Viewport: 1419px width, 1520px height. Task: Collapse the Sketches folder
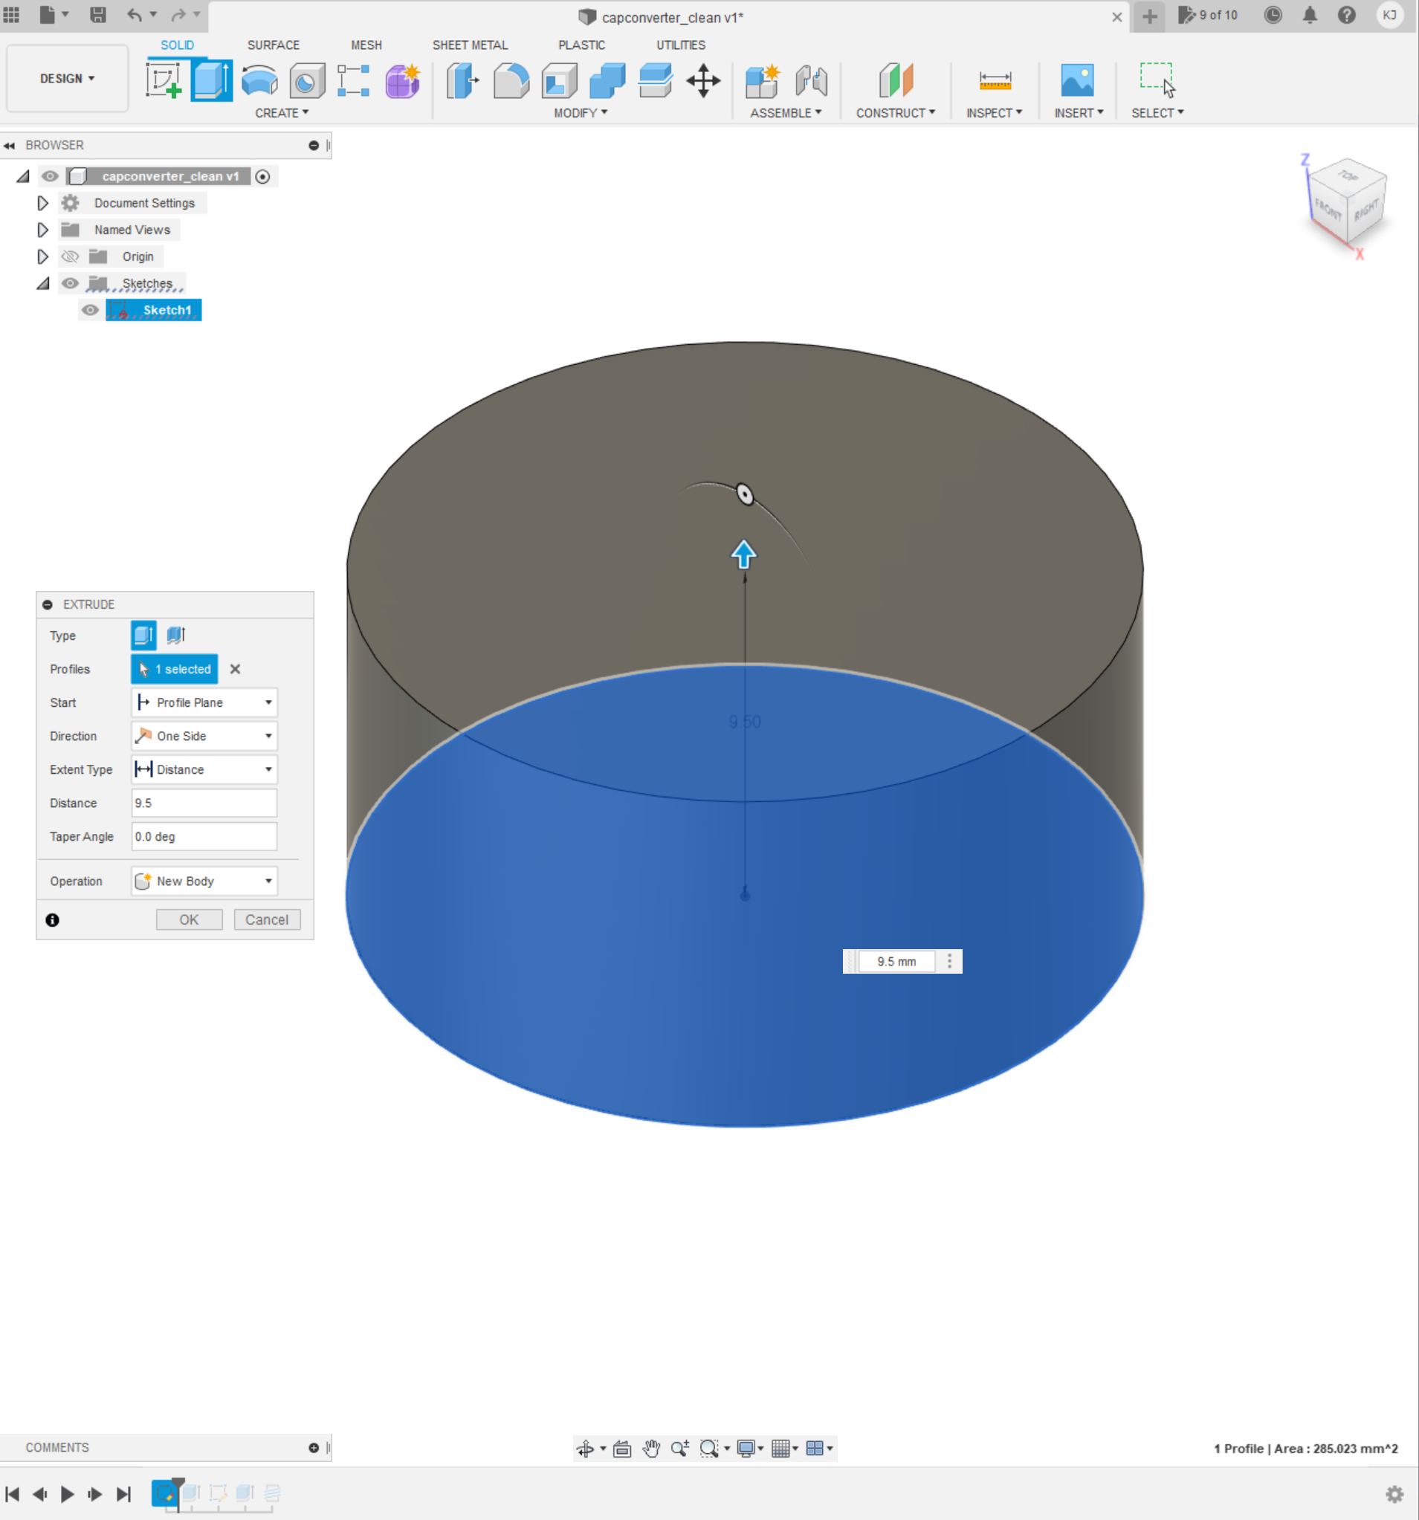pos(43,284)
